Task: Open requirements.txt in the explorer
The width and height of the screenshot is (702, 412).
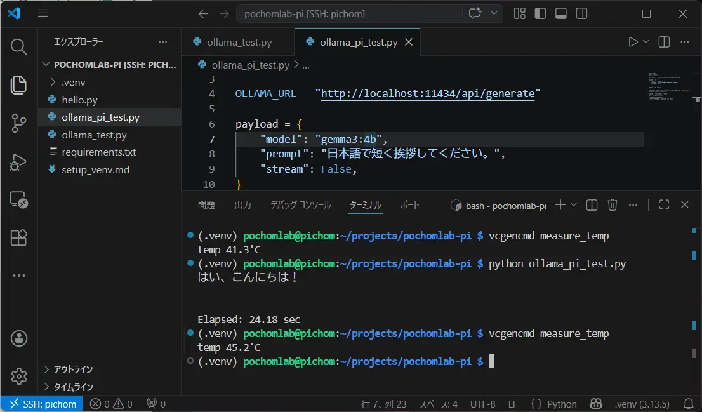Action: 110,152
